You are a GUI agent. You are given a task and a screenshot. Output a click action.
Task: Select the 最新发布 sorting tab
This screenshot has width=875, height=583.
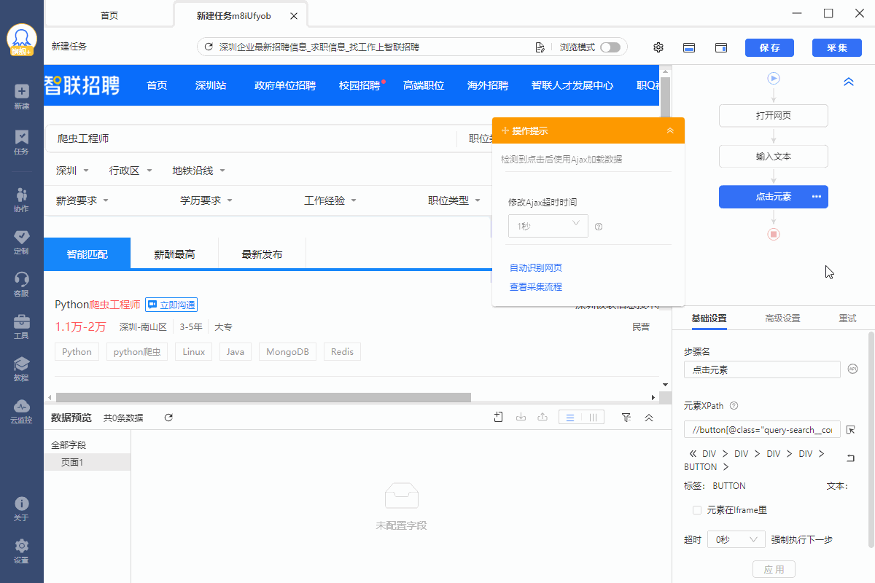tap(262, 254)
